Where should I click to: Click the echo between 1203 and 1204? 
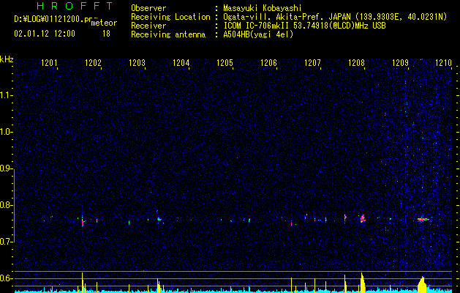coord(159,219)
